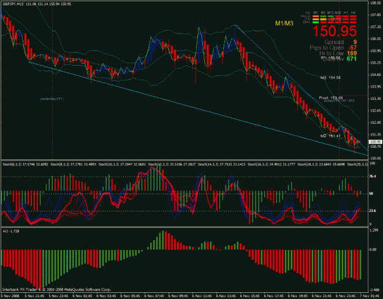Click the M2 151.41 level label
The width and height of the screenshot is (383, 299).
(x=330, y=136)
